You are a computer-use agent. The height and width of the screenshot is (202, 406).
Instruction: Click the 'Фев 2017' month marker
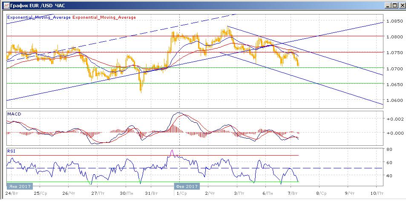coord(187,186)
